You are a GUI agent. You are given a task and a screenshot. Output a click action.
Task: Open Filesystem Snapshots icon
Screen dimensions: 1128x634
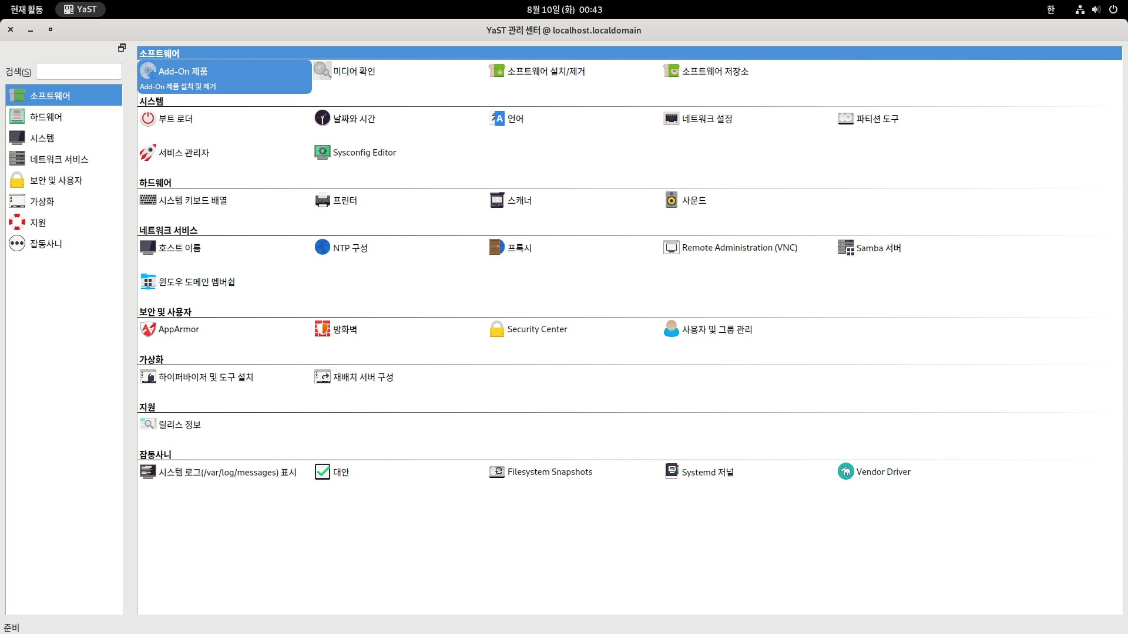[496, 472]
